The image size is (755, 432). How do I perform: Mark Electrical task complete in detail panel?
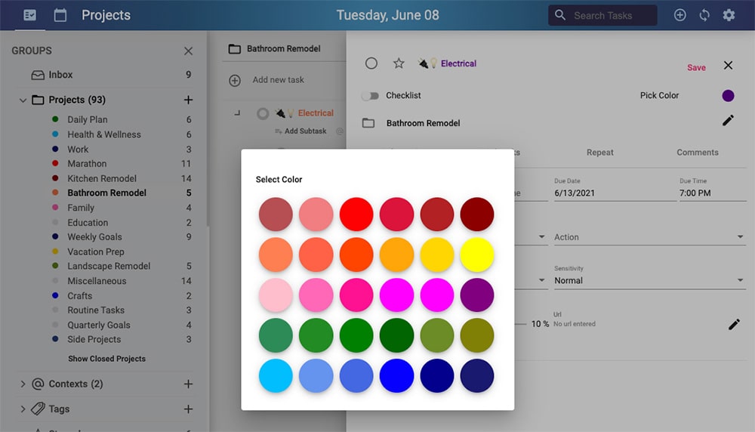(x=371, y=64)
